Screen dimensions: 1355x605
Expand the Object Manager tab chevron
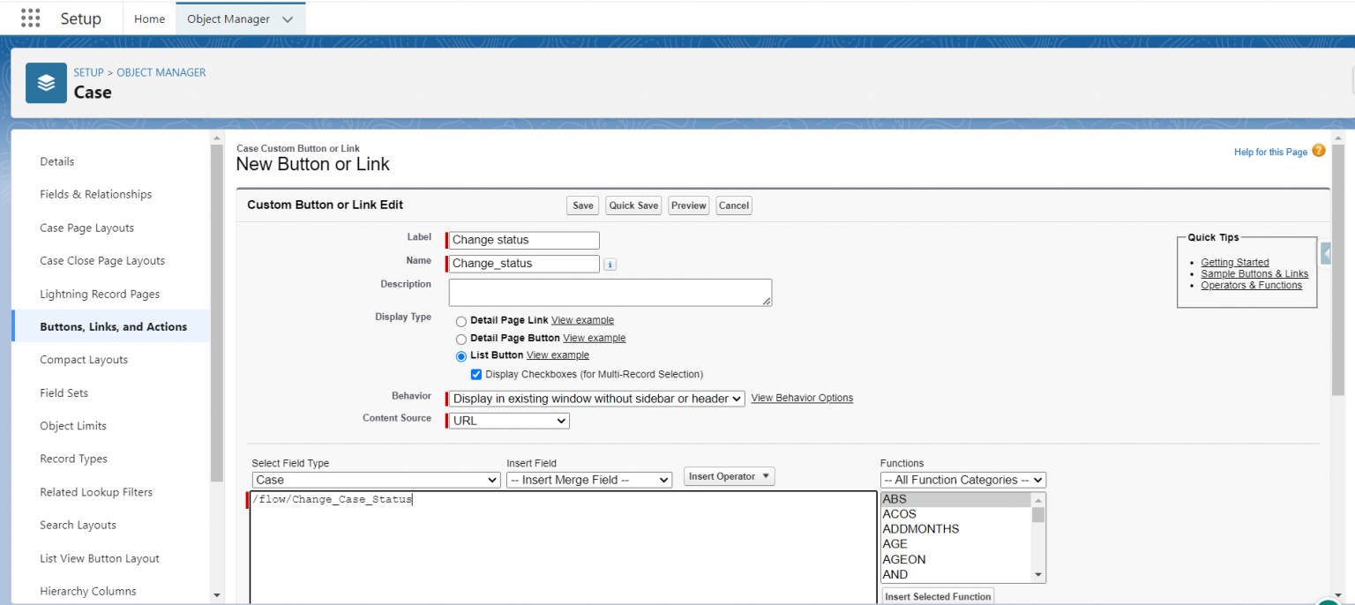288,18
